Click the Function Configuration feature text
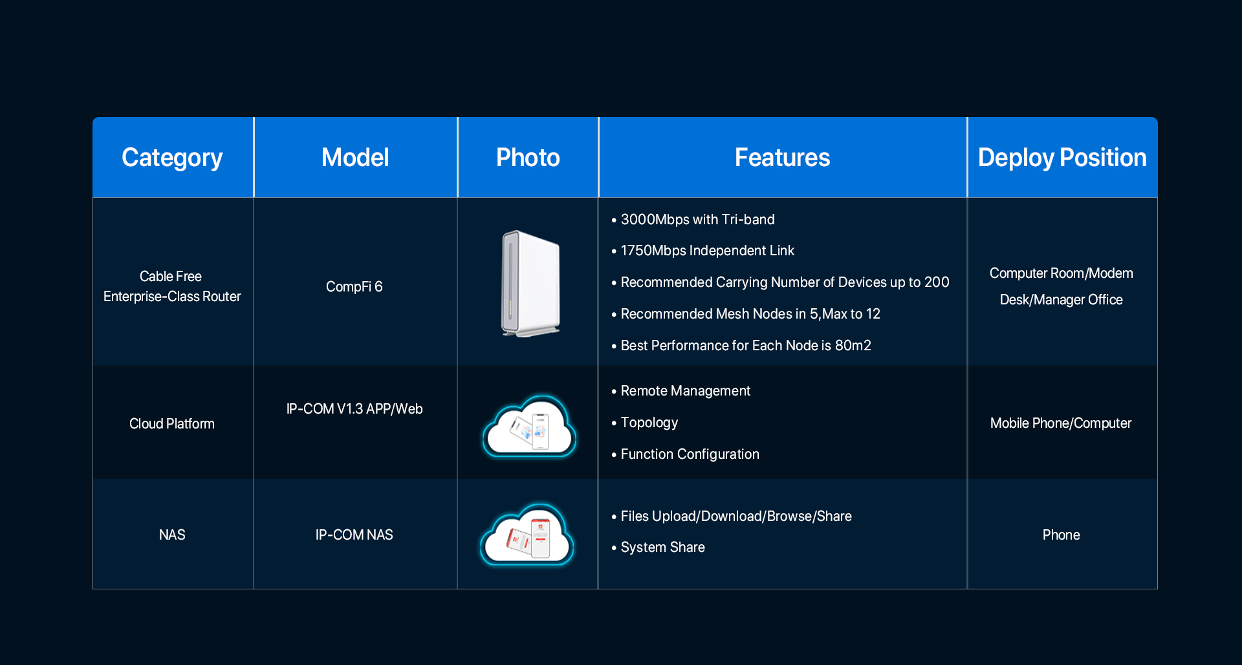 coord(690,454)
